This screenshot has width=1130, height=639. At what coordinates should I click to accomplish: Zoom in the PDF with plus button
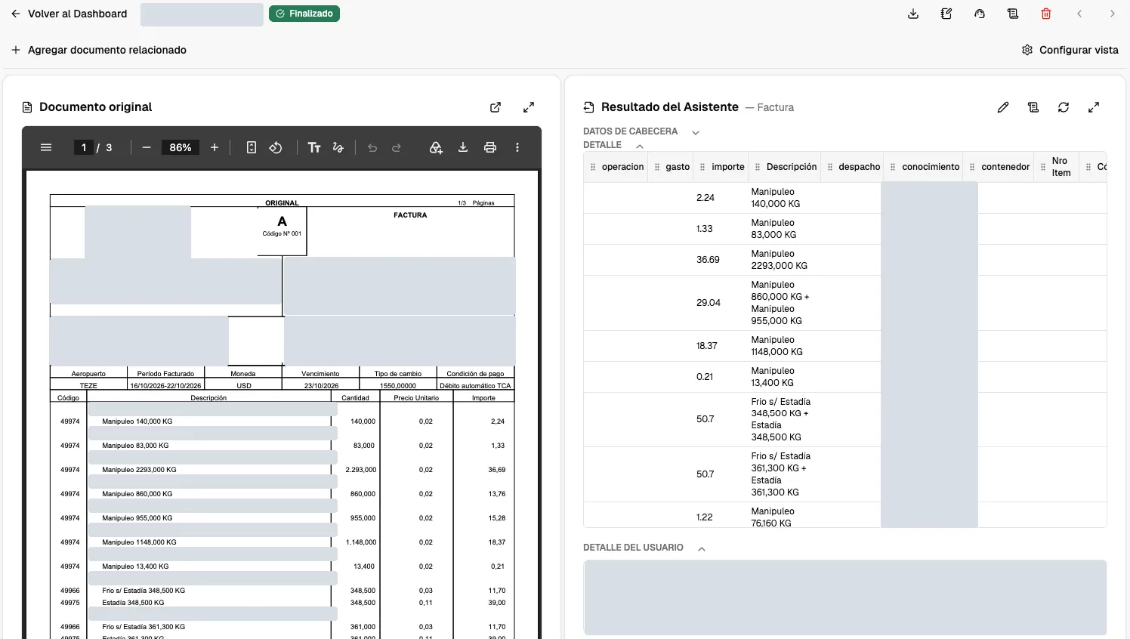(215, 147)
